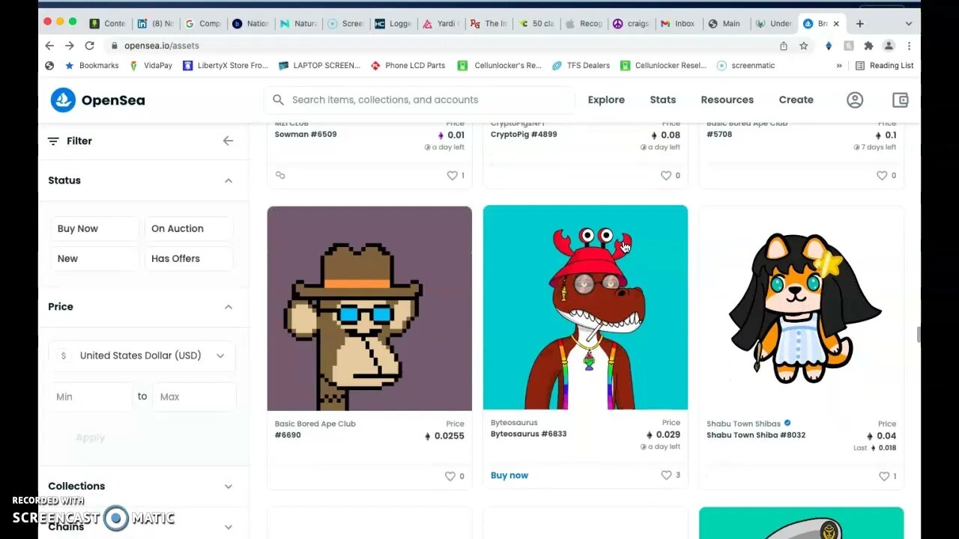Open the account profile icon

tap(855, 100)
